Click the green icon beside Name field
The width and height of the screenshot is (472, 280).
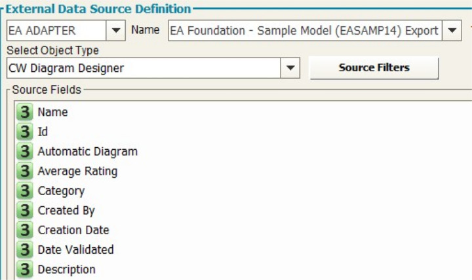tap(26, 113)
